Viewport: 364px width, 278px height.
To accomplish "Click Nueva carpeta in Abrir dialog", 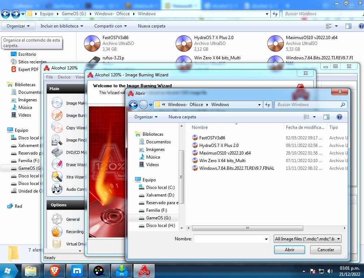I will pos(182,117).
